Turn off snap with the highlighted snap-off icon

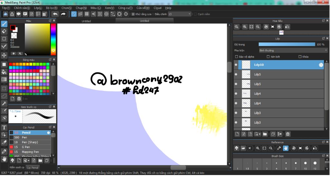point(74,14)
